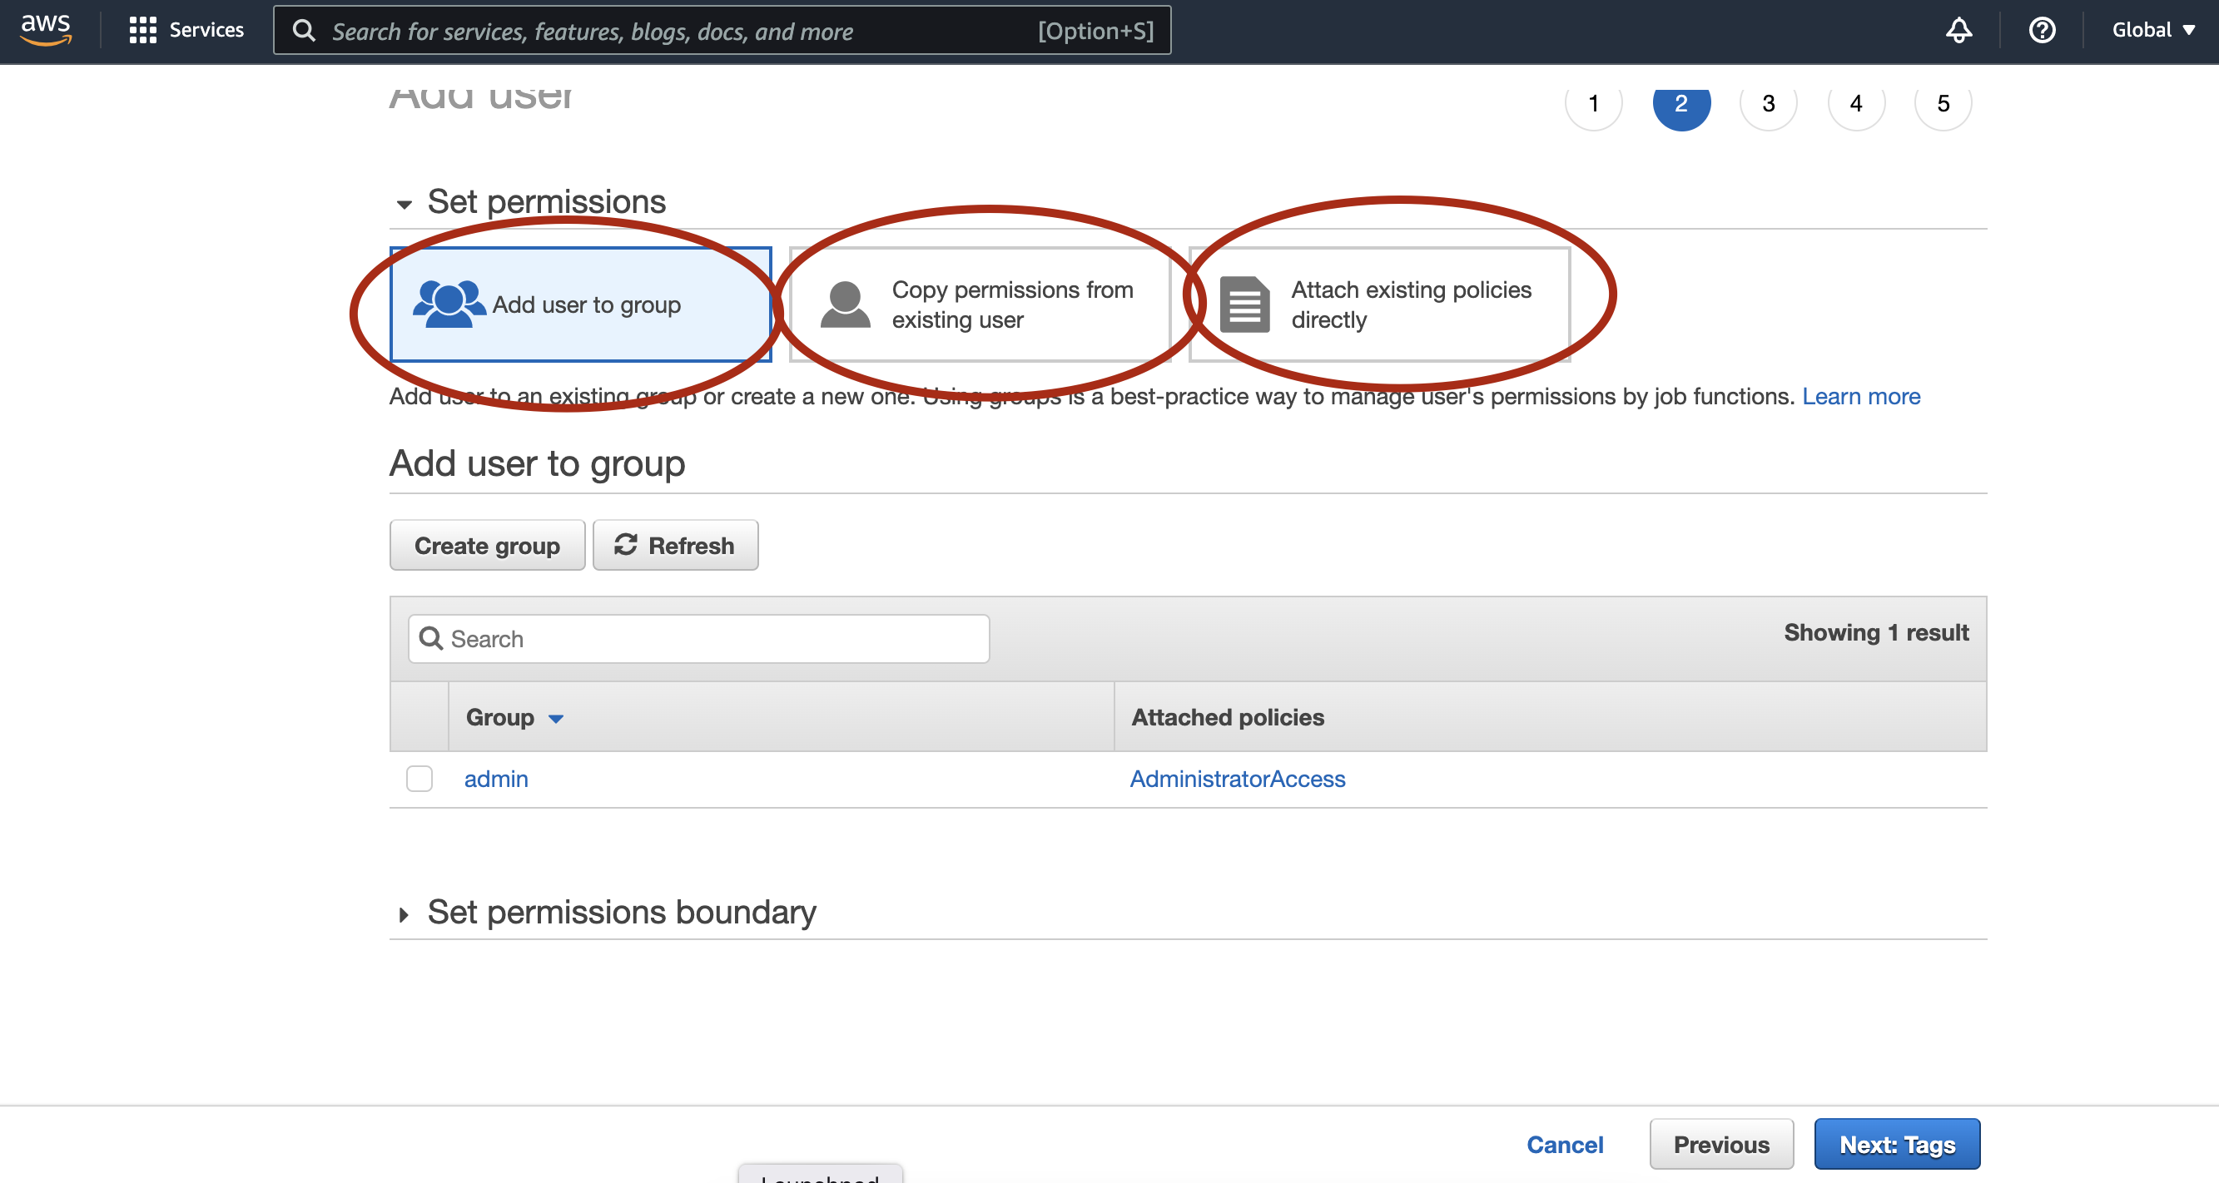Image resolution: width=2219 pixels, height=1183 pixels.
Task: Click the Previous navigation button
Action: 1717,1143
